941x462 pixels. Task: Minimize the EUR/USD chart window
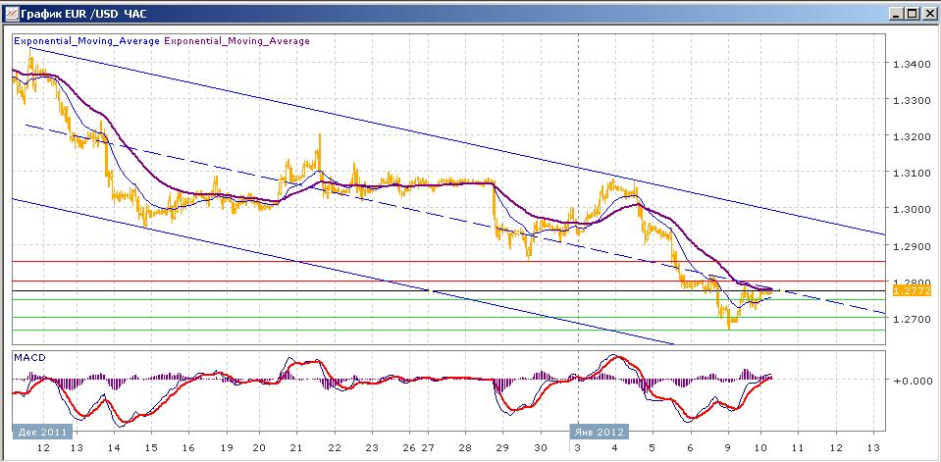click(896, 13)
